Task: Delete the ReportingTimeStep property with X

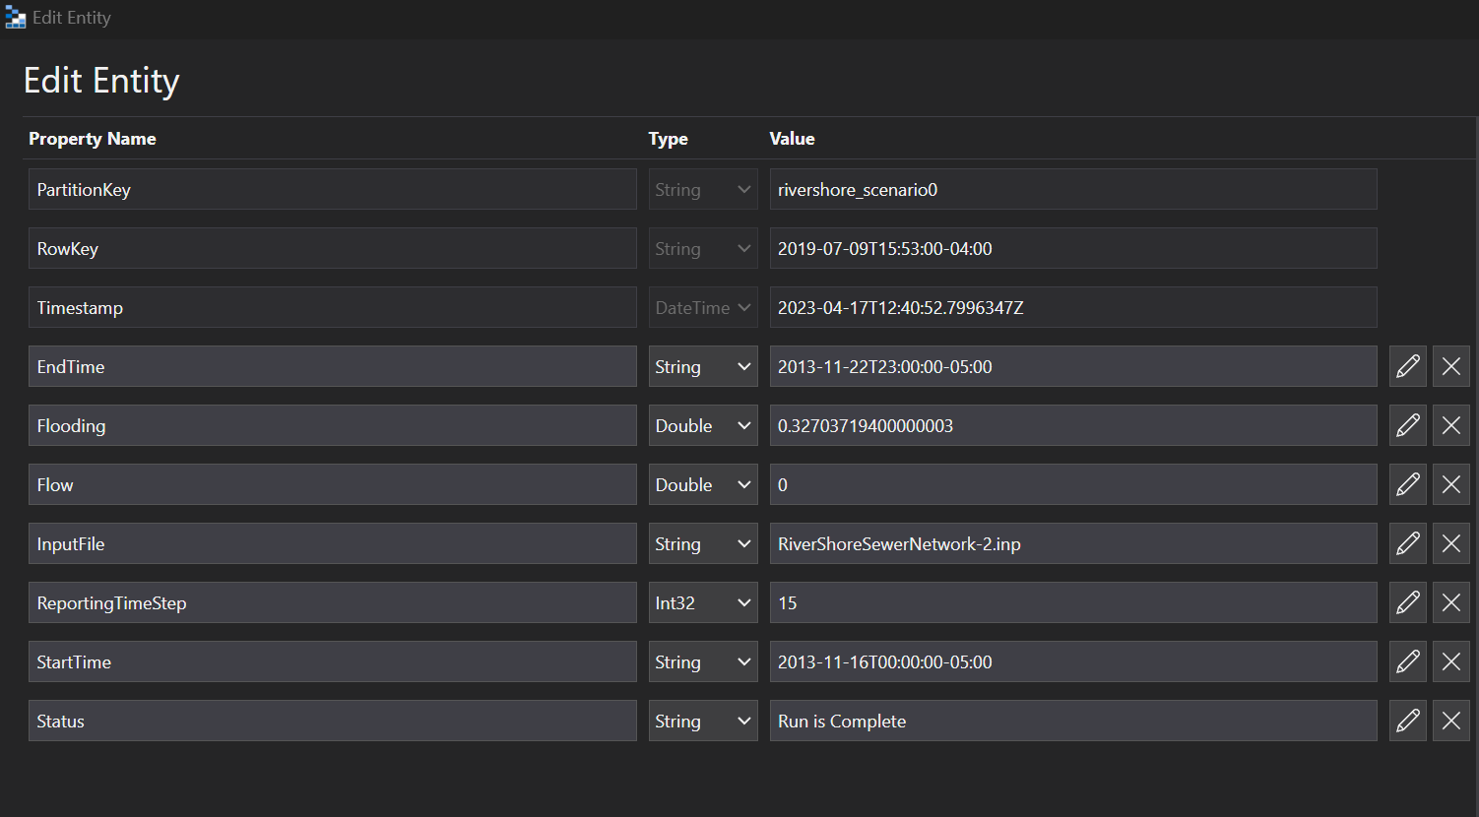Action: click(1451, 602)
